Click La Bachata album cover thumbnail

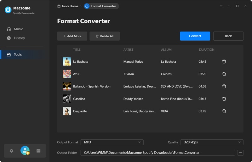pyautogui.click(x=67, y=61)
